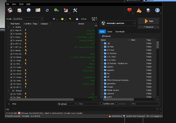Click the create backup icon beside Active
The image size is (176, 123).
click(x=77, y=19)
